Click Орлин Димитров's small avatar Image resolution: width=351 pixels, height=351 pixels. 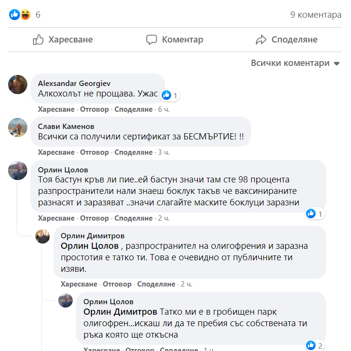click(x=43, y=236)
